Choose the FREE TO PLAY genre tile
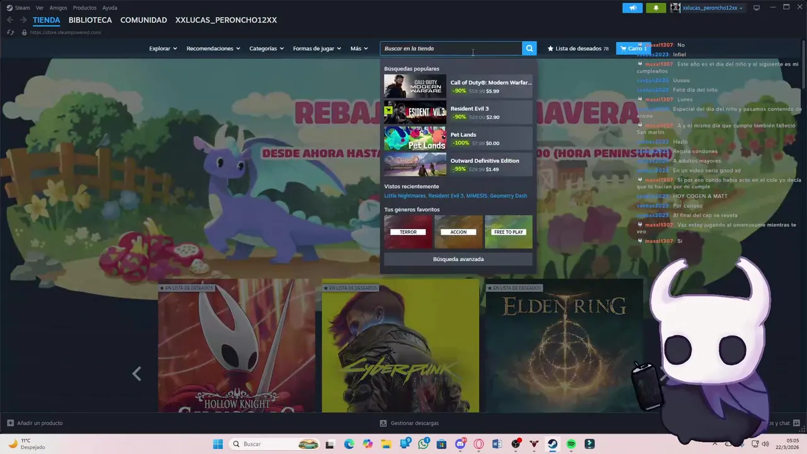 point(509,232)
